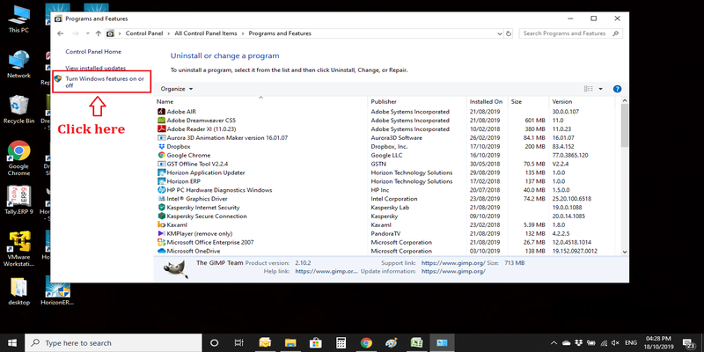Click View installed updates link

pyautogui.click(x=96, y=69)
